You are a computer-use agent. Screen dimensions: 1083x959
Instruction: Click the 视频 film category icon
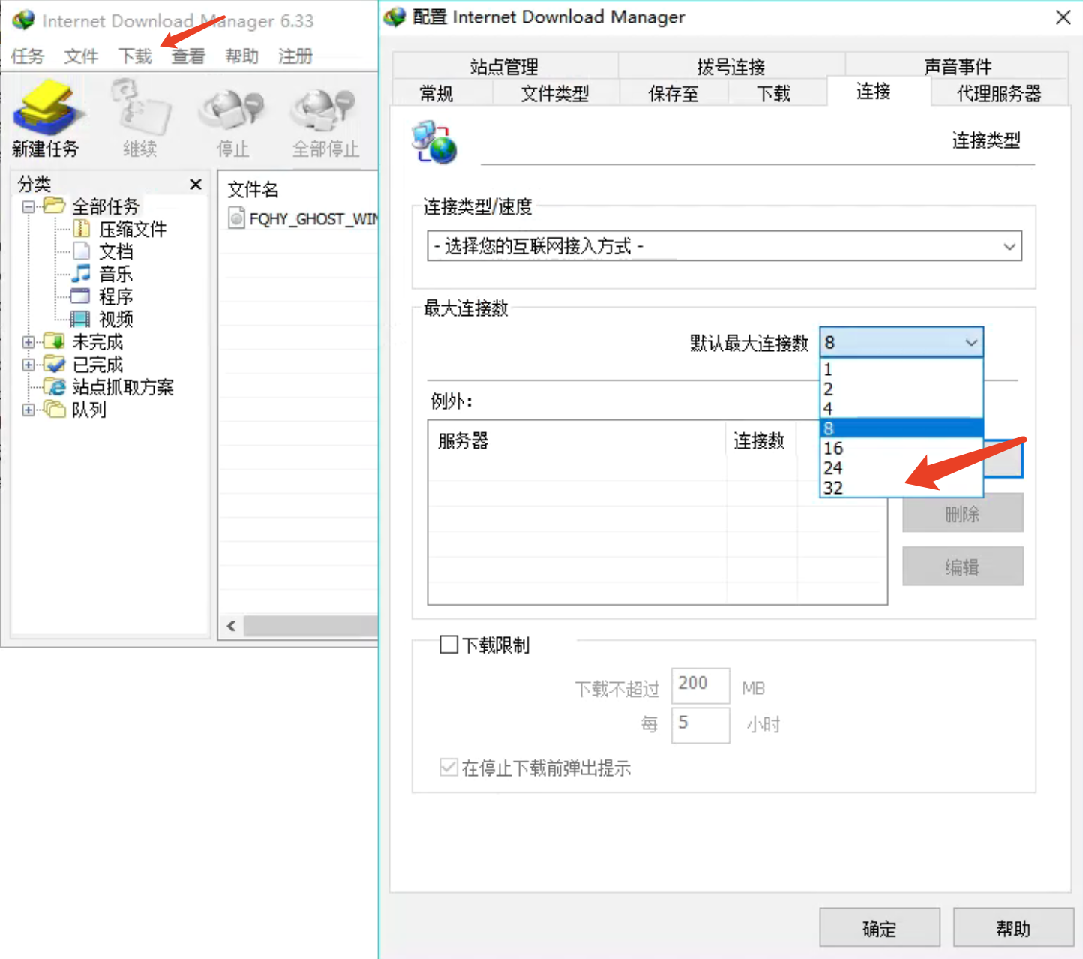pyautogui.click(x=80, y=319)
